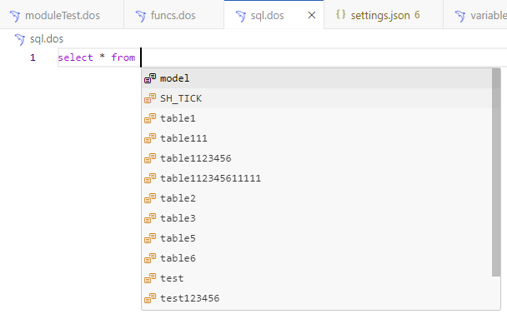Image resolution: width=507 pixels, height=319 pixels.
Task: Click the braces icon on settings.json tab
Action: (341, 14)
